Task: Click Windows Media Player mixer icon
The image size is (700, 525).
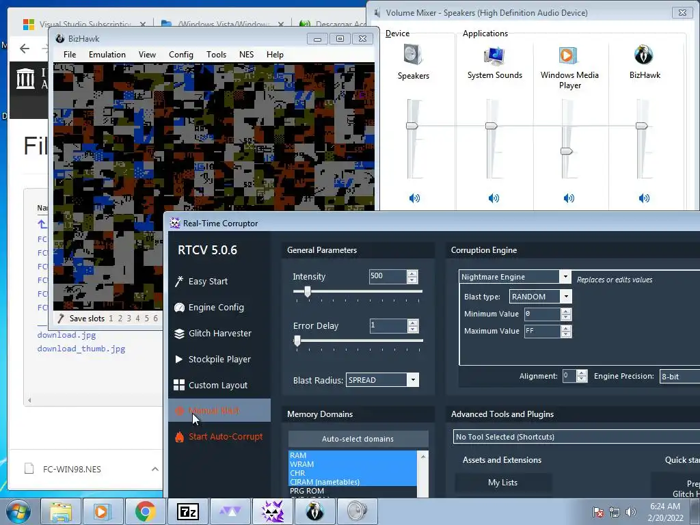Action: click(568, 55)
